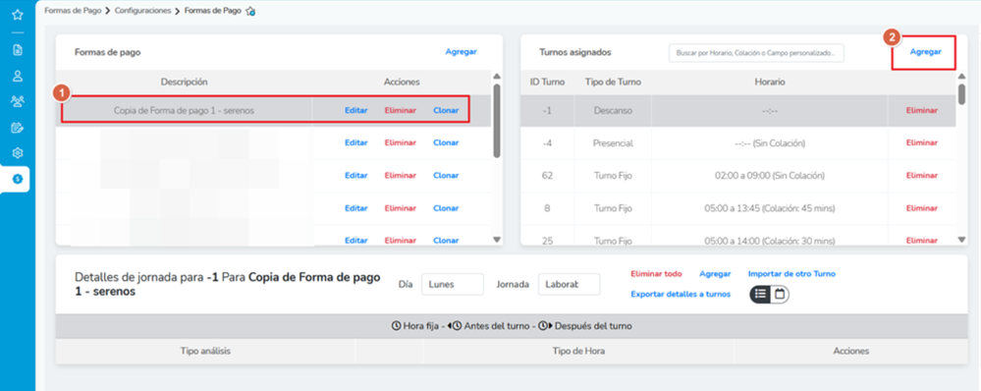Clone Copia de Forma de pago 1 - serenos

click(446, 110)
